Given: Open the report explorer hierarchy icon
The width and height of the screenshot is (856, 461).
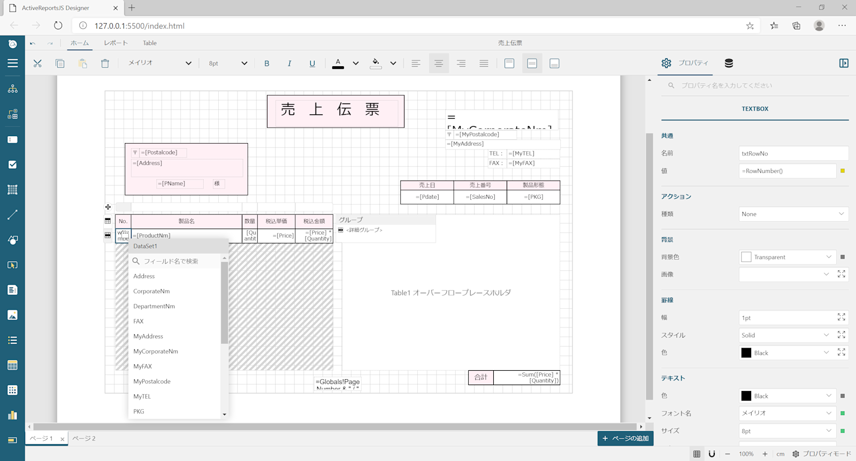Looking at the screenshot, I should (x=13, y=89).
